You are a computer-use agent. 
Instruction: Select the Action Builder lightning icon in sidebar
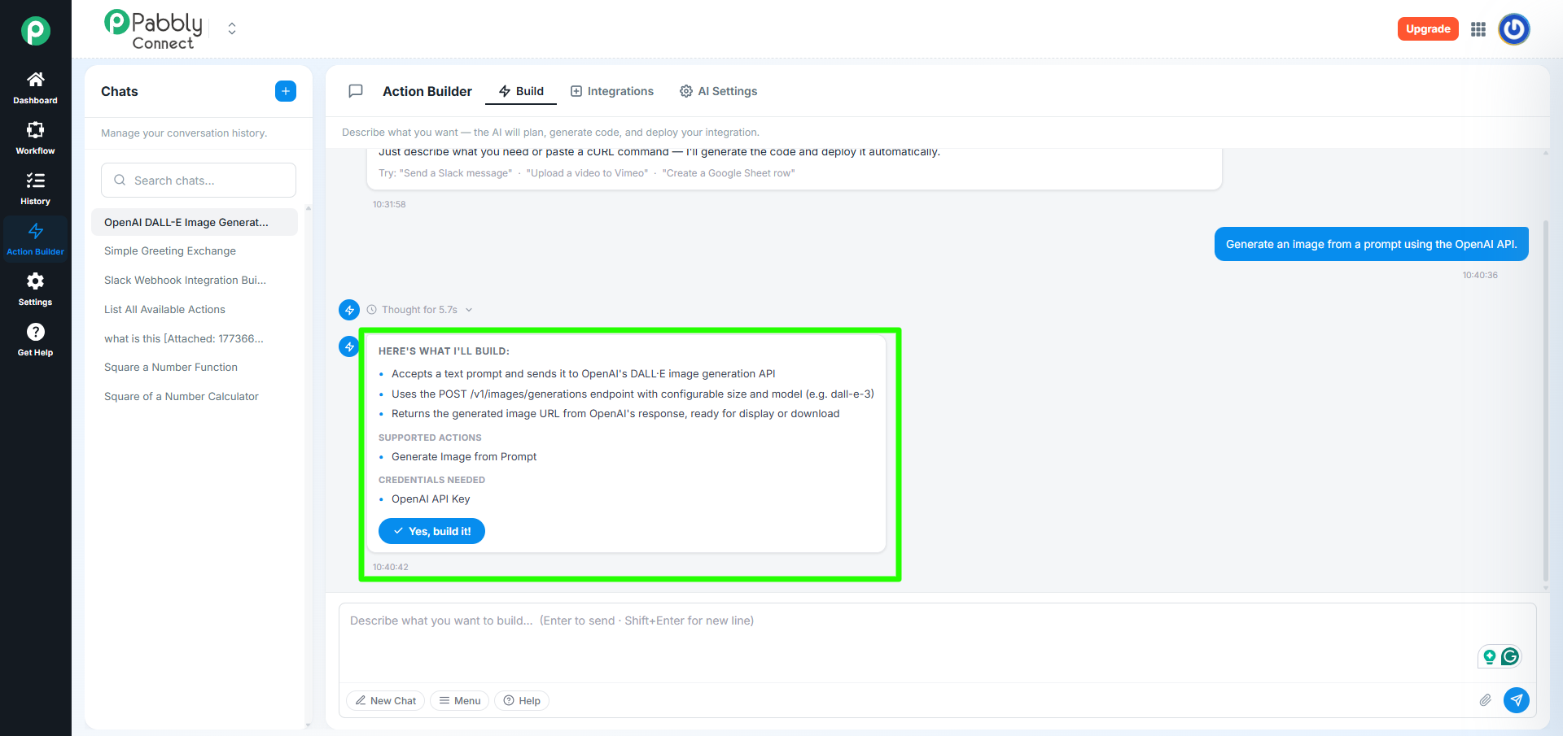point(35,231)
